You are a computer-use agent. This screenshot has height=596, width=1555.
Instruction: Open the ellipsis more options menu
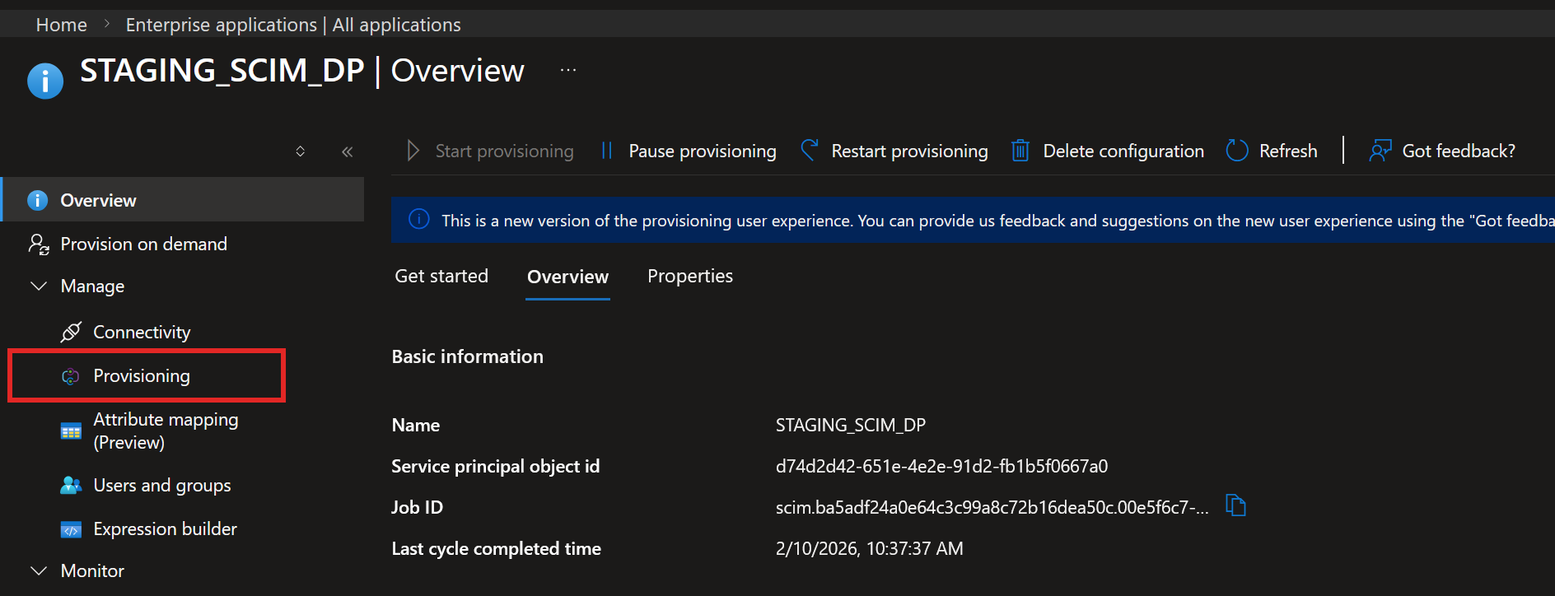568,70
